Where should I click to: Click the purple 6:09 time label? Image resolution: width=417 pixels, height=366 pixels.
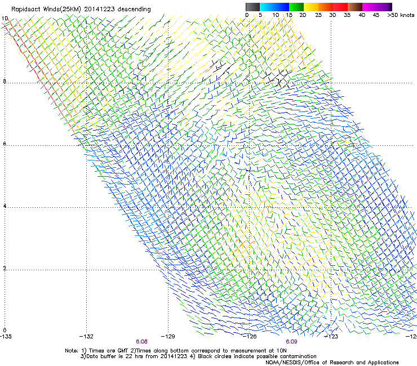coord(291,342)
